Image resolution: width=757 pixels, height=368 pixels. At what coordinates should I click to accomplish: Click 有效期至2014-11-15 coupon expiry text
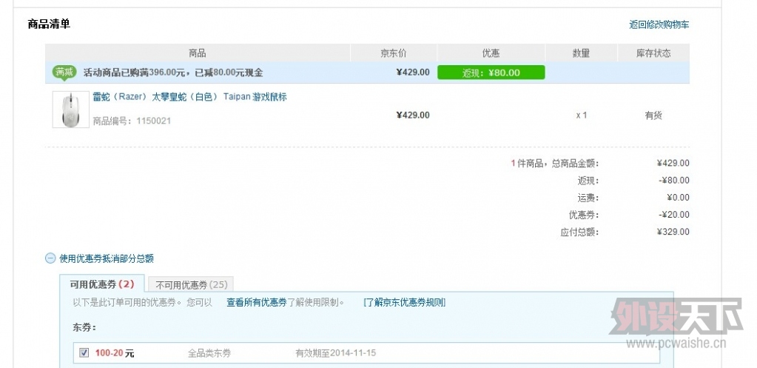tap(335, 353)
